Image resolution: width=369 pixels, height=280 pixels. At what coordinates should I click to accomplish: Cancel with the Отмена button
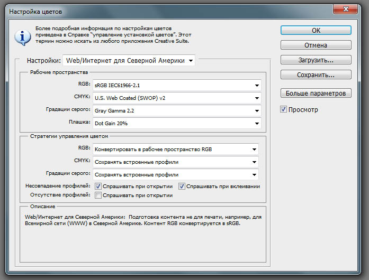pyautogui.click(x=316, y=45)
